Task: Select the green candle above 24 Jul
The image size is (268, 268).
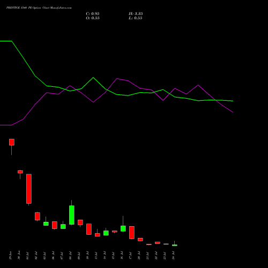Action: [x=175, y=245]
